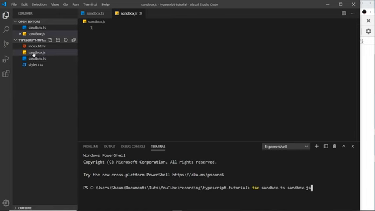
Task: Open the Run menu
Action: [76, 4]
